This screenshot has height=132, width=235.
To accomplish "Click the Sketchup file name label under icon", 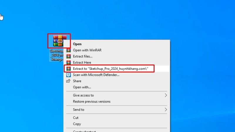I will tap(56, 55).
